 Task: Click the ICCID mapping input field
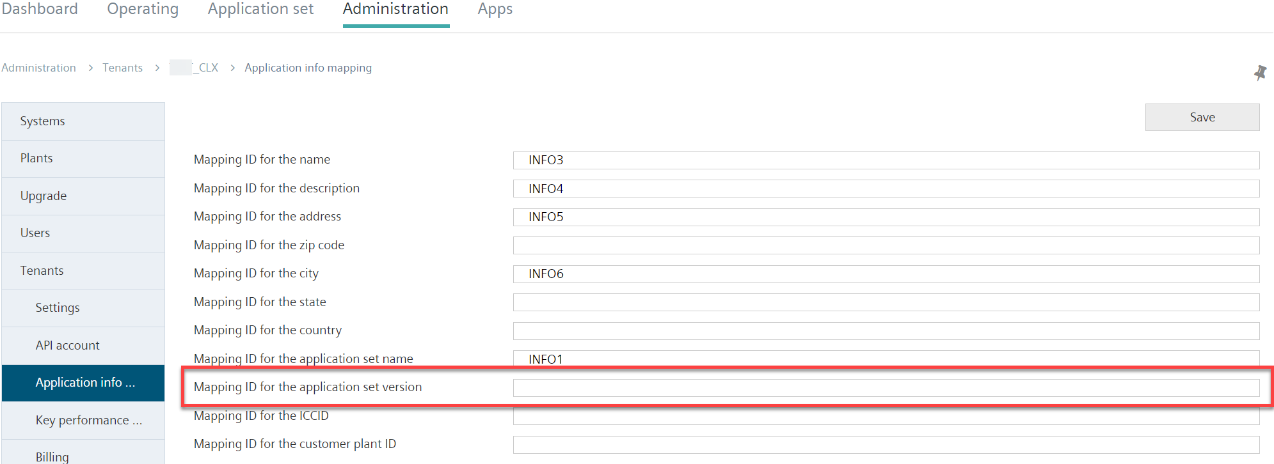coord(886,417)
